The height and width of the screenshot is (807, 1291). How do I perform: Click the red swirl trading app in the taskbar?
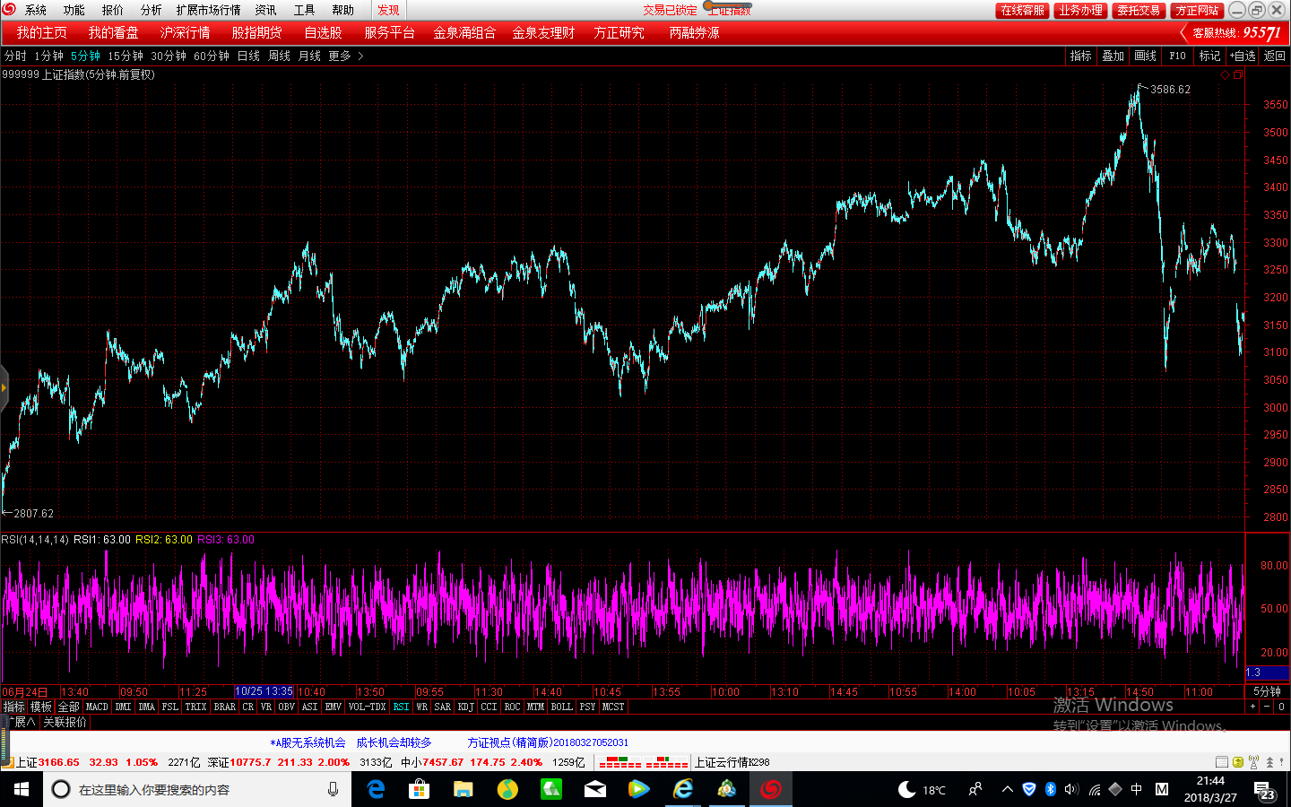(x=770, y=789)
